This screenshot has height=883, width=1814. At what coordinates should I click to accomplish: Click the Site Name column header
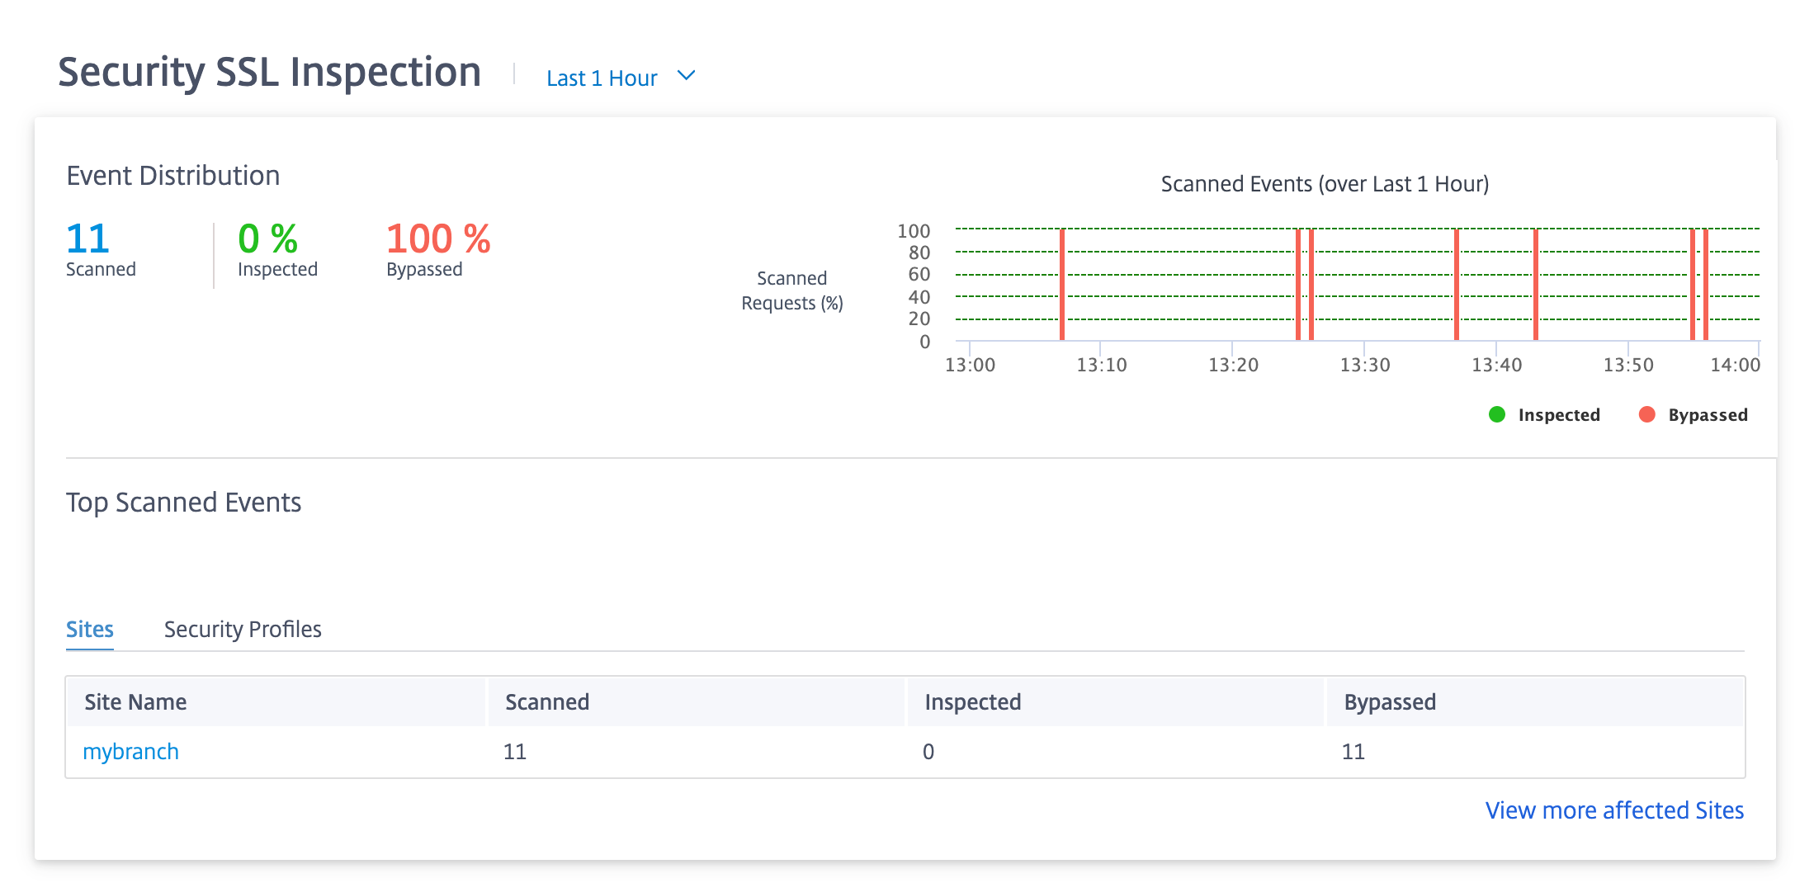coord(276,701)
